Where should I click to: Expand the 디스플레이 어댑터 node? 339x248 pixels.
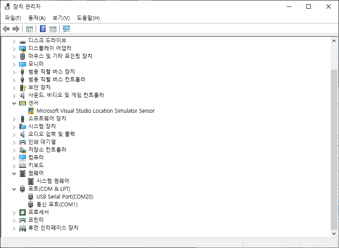(14, 49)
